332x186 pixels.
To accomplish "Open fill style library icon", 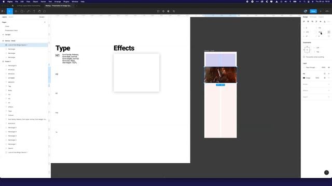I will [x=325, y=73].
